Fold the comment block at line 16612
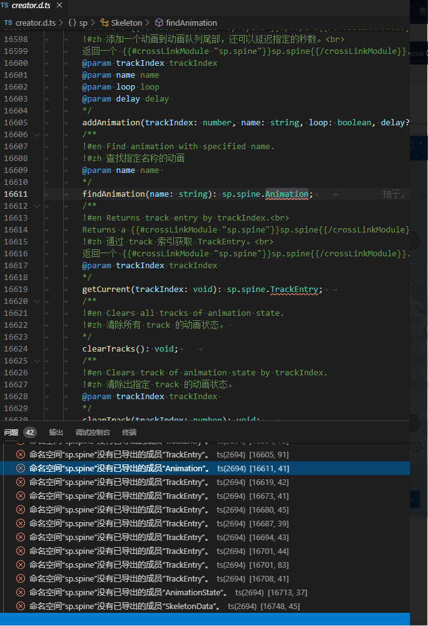 [x=37, y=206]
